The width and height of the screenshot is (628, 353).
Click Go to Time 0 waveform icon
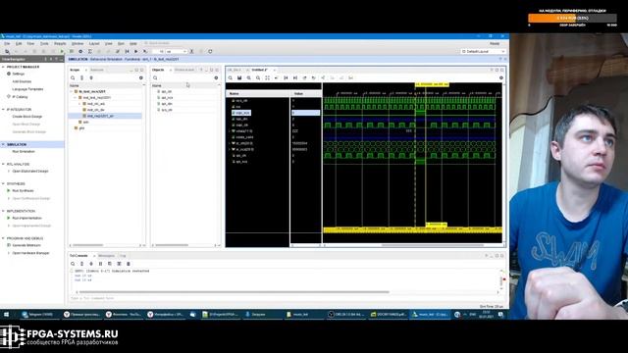pyautogui.click(x=286, y=77)
